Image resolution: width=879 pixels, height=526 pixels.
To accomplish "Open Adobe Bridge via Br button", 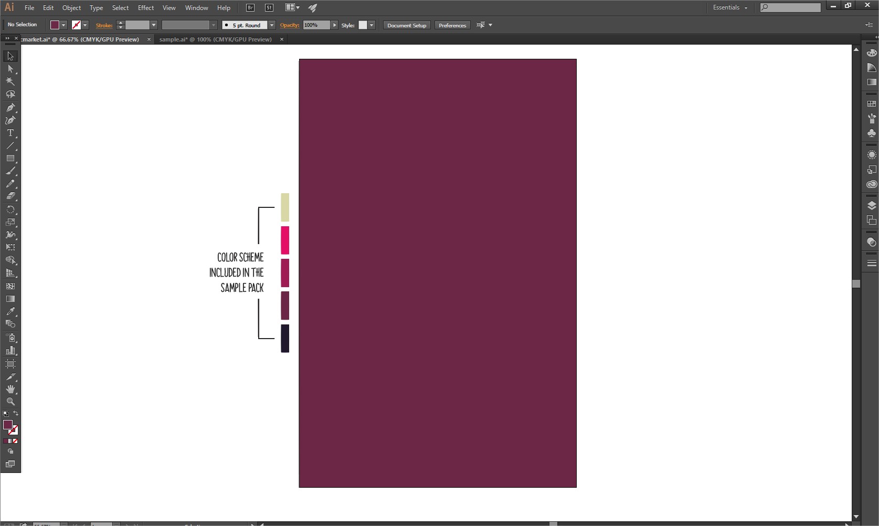I will (250, 7).
